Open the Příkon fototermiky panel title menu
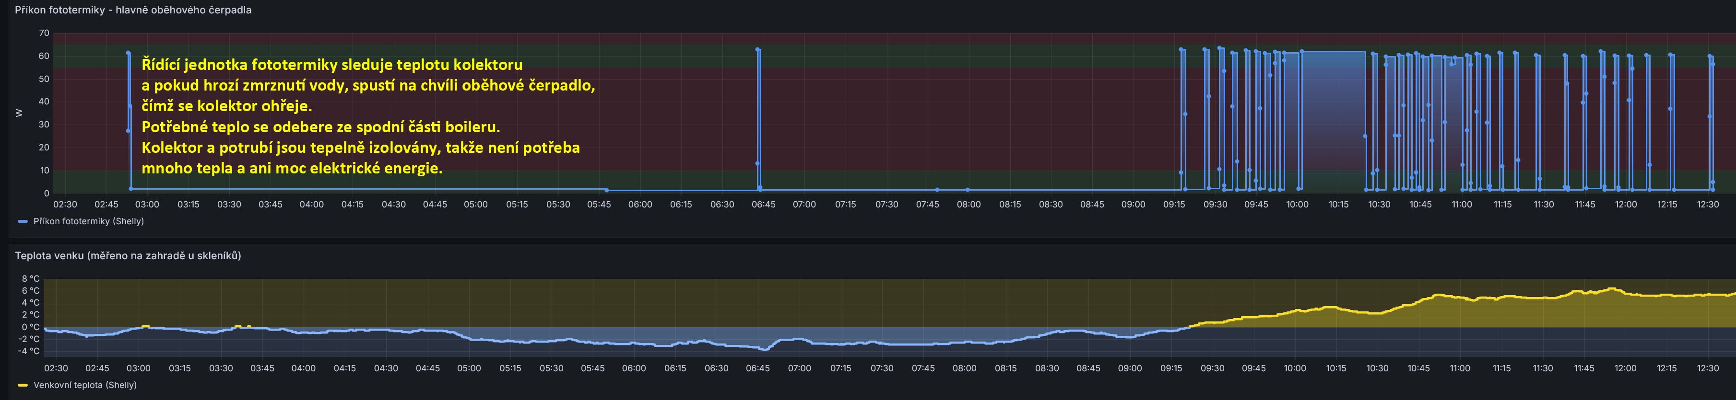Viewport: 1736px width, 400px height. pyautogui.click(x=133, y=10)
